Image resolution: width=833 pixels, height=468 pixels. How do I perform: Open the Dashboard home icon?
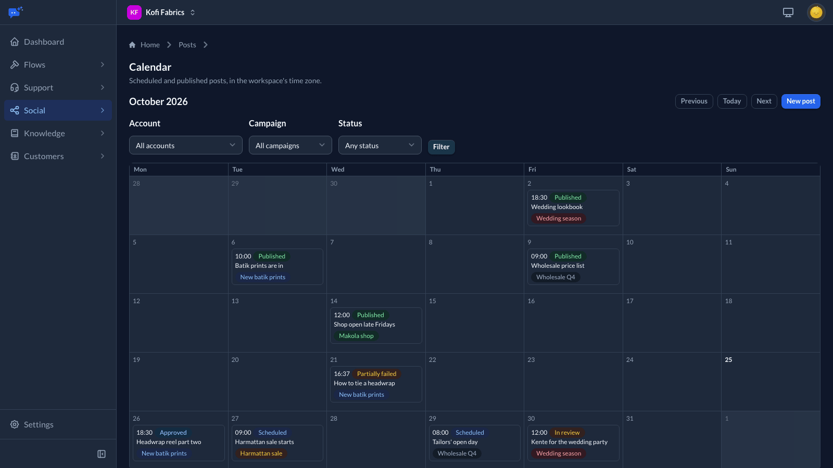(15, 42)
